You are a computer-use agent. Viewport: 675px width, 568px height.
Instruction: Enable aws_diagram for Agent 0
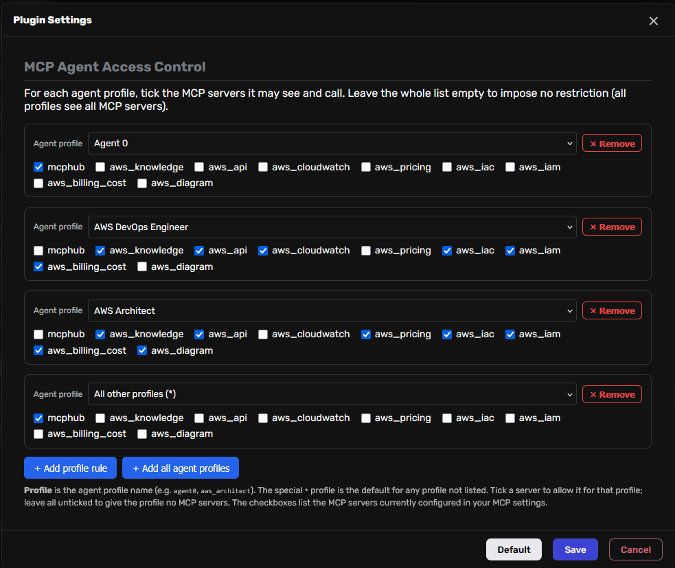[142, 183]
